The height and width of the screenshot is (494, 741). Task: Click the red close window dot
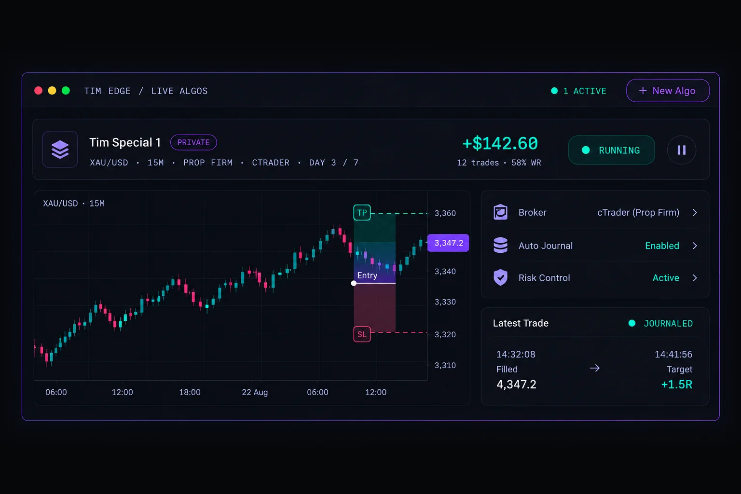coord(39,91)
